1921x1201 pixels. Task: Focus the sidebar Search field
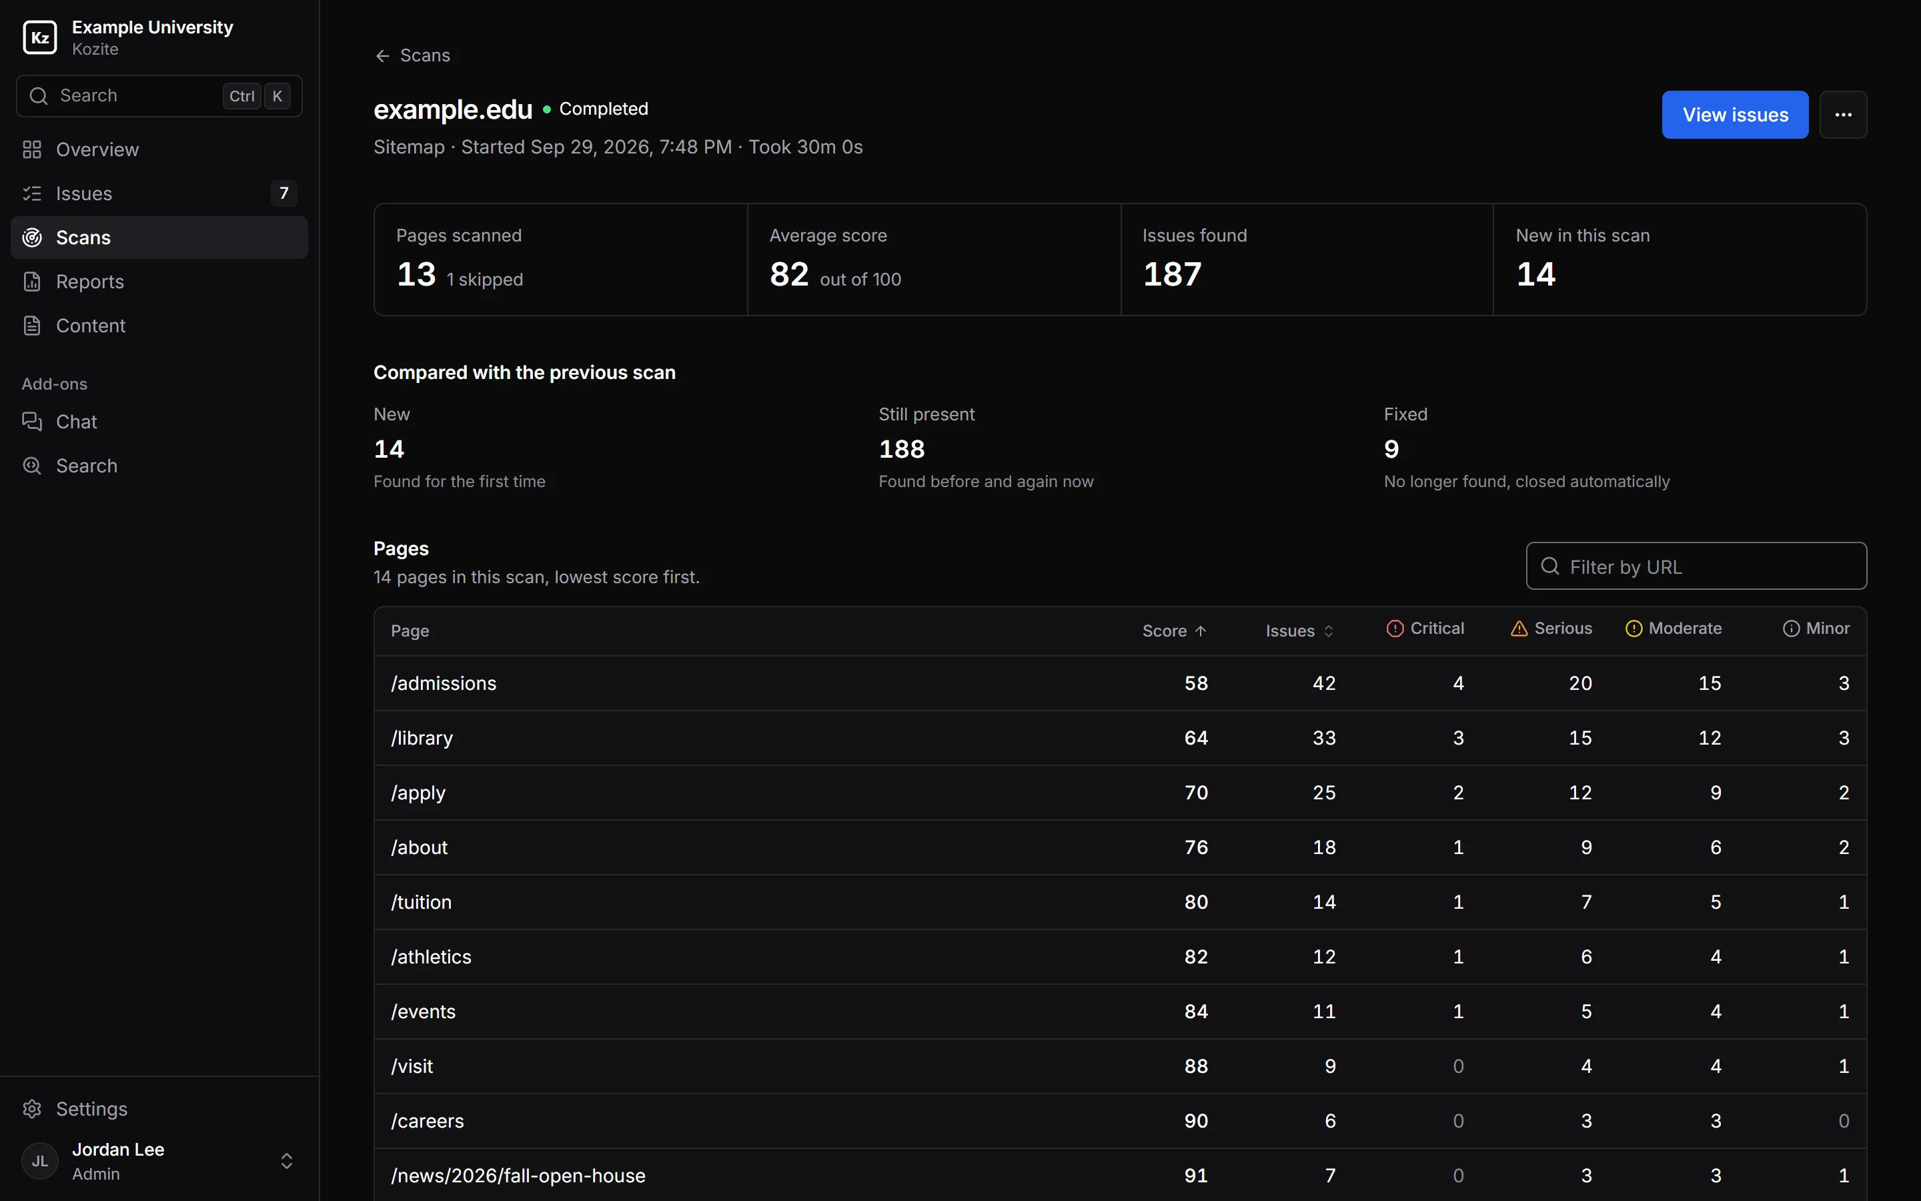click(159, 96)
